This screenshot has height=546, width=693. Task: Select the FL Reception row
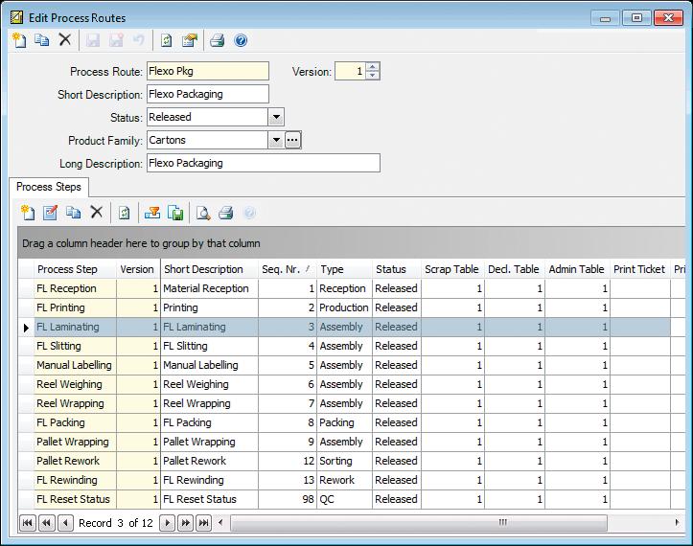pos(352,288)
